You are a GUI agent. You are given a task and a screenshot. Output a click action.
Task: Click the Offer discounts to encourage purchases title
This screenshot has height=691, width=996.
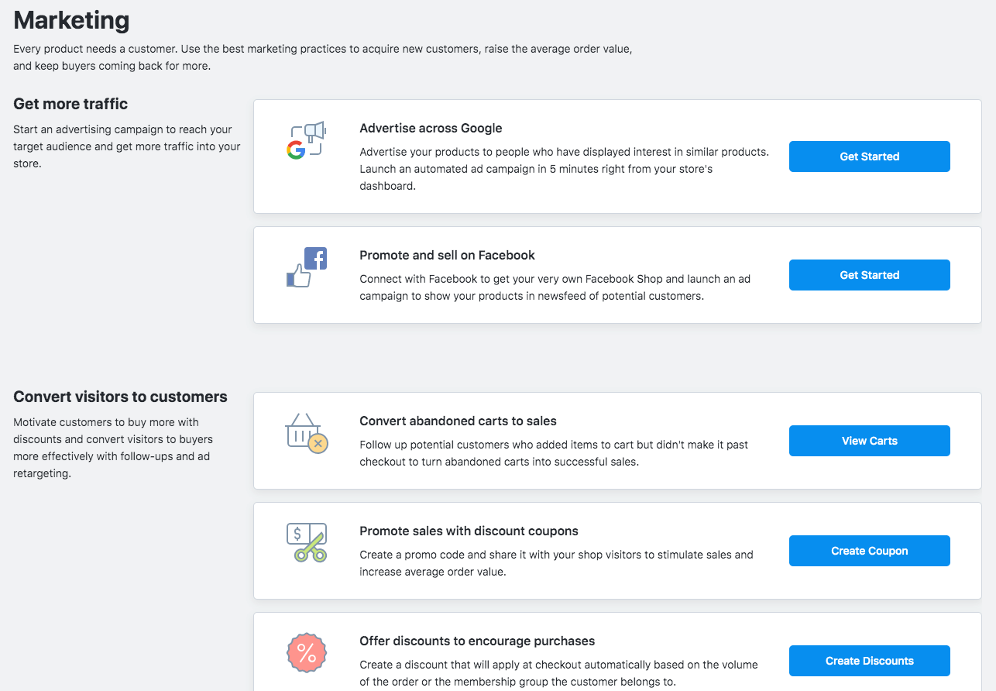[x=477, y=641]
